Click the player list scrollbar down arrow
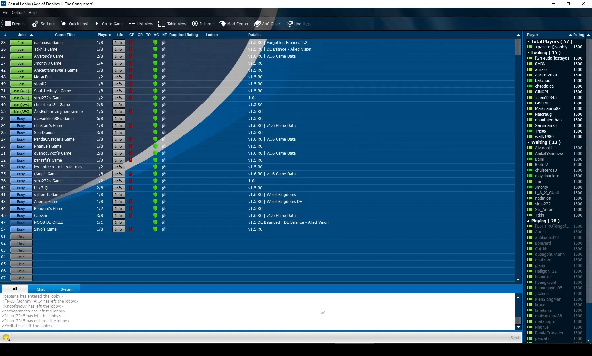Image resolution: width=592 pixels, height=356 pixels. coord(588,340)
